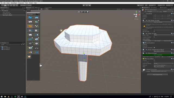Select ProBuilder face mode toolbar icon
Image resolution: width=174 pixels, height=98 pixels.
tap(88, 12)
